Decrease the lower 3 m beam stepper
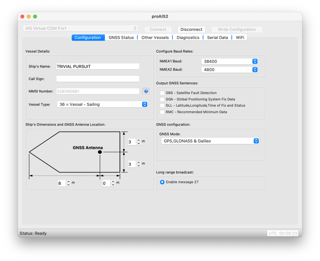 [x=139, y=166]
